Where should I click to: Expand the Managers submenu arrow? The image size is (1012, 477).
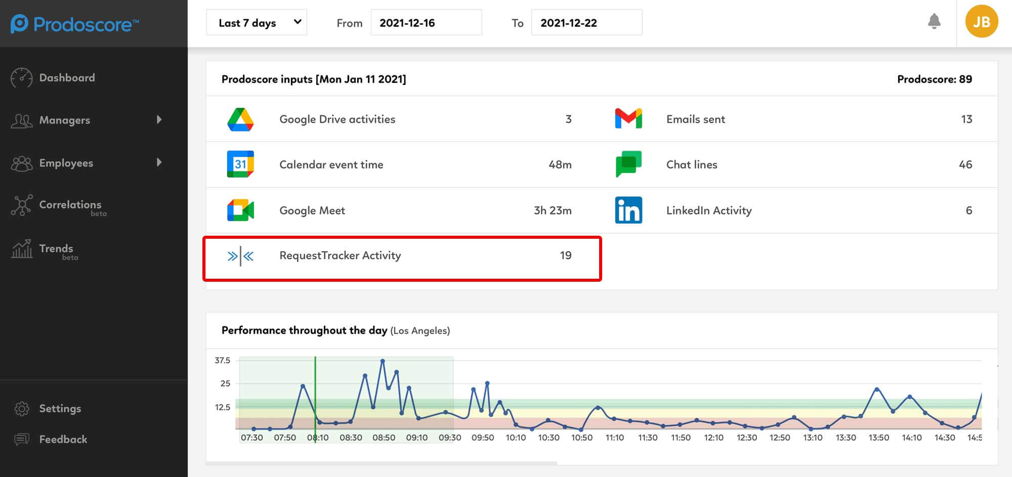pyautogui.click(x=159, y=119)
